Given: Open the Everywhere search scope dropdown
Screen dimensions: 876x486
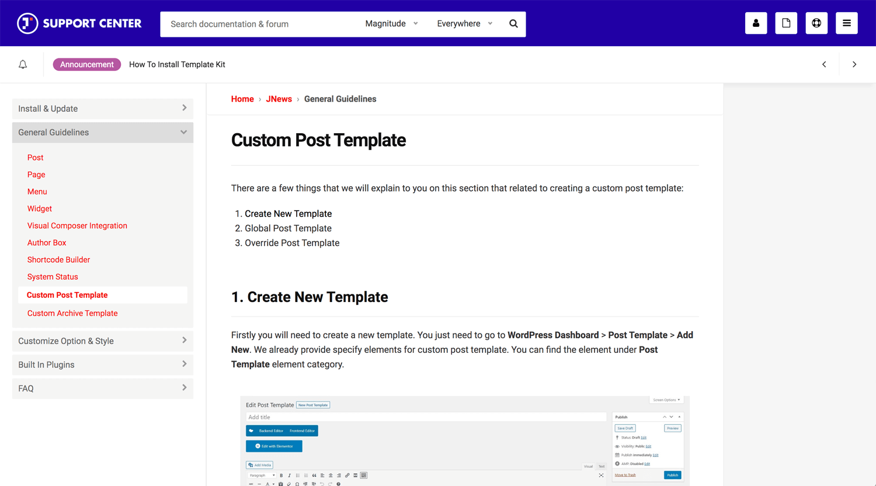Looking at the screenshot, I should [x=465, y=24].
